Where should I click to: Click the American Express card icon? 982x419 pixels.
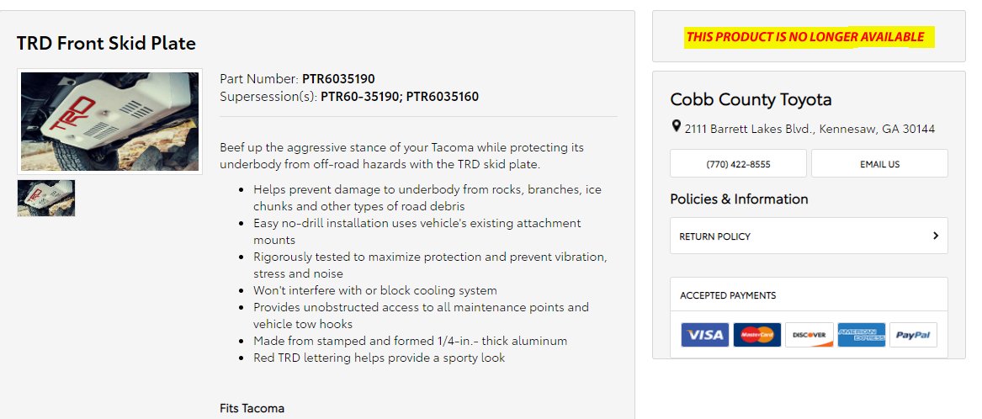pyautogui.click(x=861, y=335)
